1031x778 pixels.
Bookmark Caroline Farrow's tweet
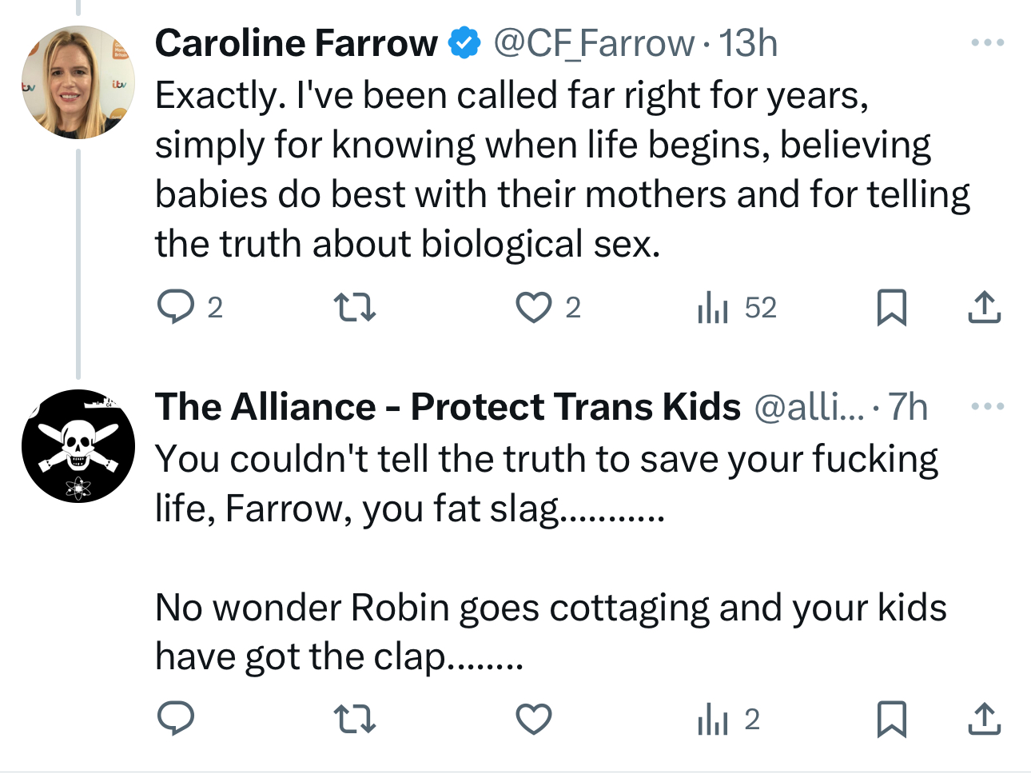coord(891,307)
